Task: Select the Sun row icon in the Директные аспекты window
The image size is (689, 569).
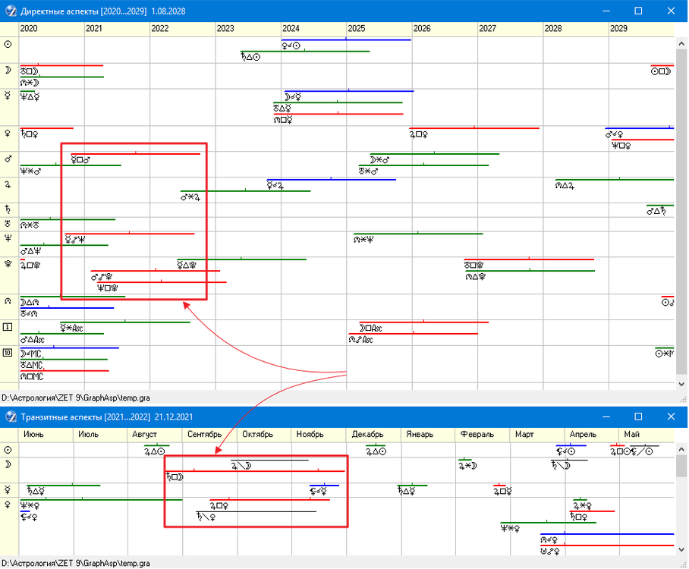Action: pos(8,44)
